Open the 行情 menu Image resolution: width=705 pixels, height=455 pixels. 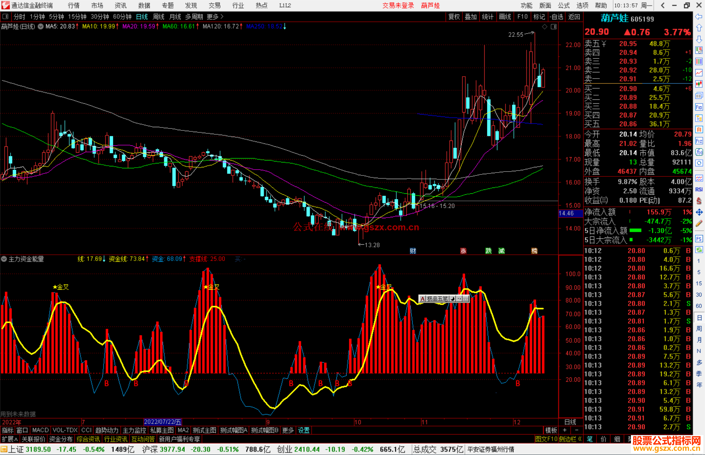coord(73,6)
